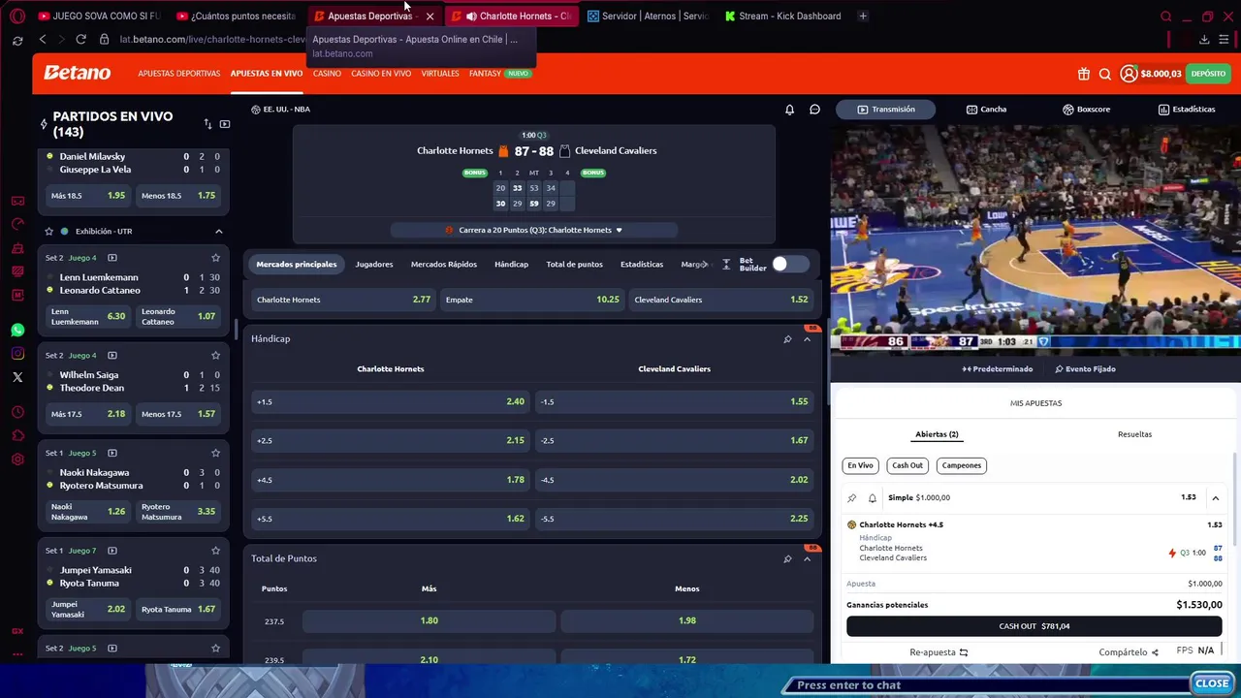Viewport: 1241px width, 698px height.
Task: Open the FANTASY menu item
Action: click(485, 74)
